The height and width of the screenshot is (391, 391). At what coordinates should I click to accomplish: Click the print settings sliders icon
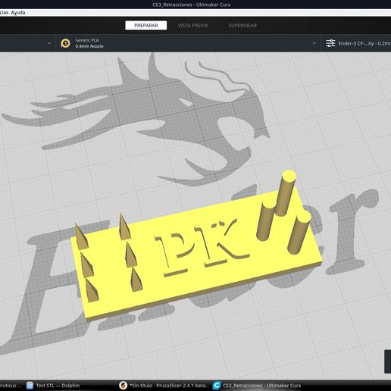point(330,43)
